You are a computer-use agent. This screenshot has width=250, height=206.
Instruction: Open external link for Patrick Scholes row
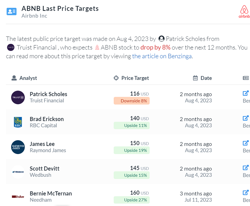[x=246, y=93]
